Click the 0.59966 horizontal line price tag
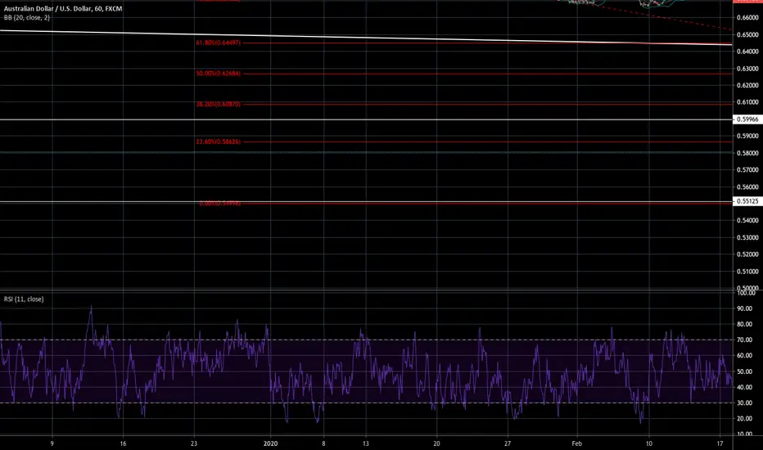This screenshot has height=450, width=763. click(747, 119)
